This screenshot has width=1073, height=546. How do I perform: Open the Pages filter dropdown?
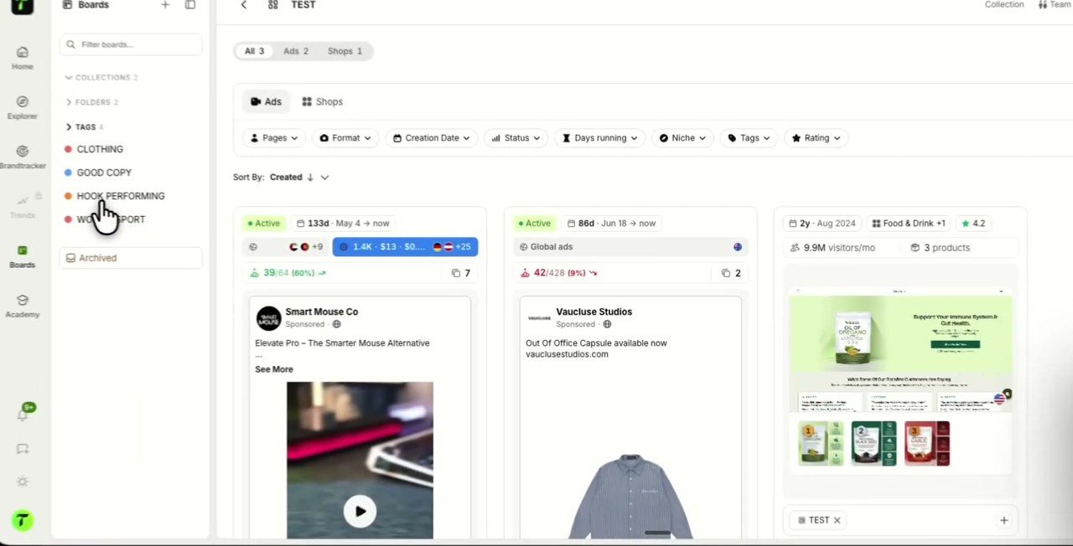point(275,138)
